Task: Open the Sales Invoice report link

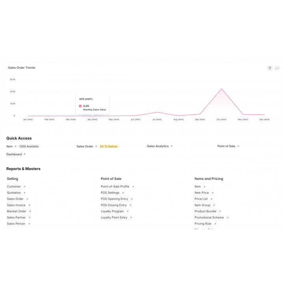Action: click(16, 205)
